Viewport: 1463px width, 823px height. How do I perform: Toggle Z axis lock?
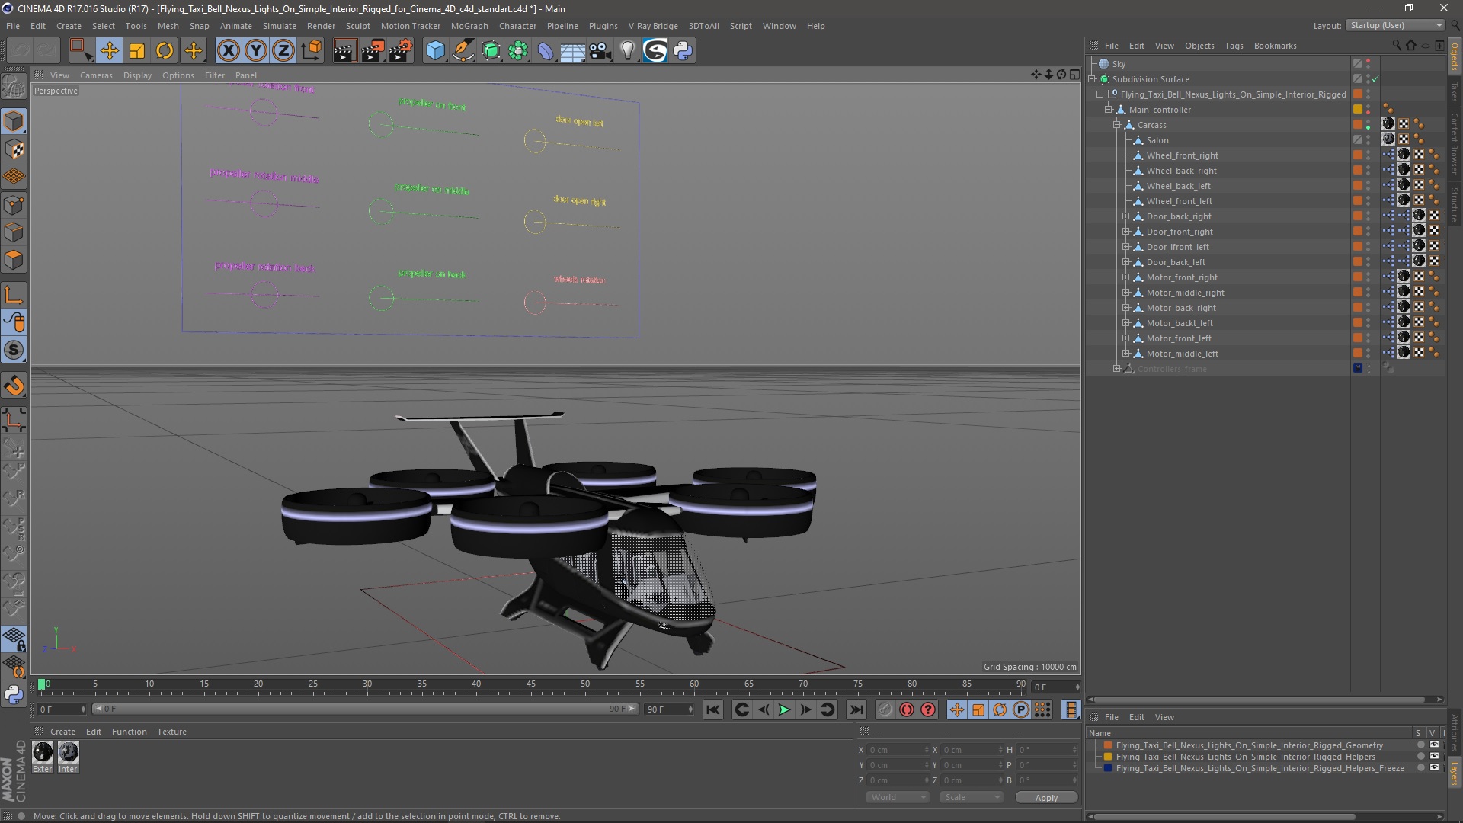point(283,50)
